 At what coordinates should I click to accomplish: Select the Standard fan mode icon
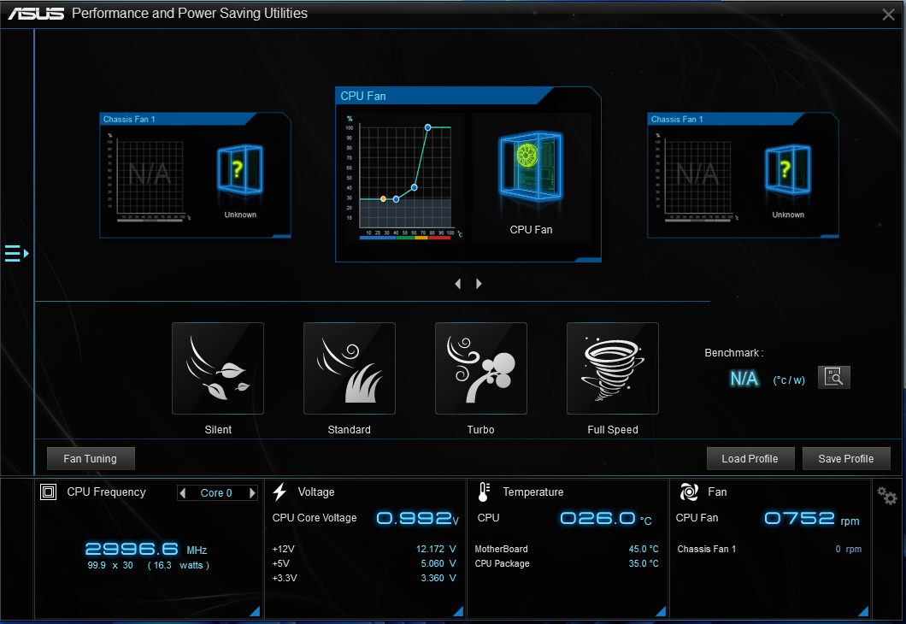[350, 368]
